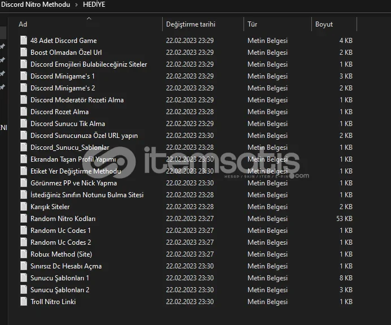Click the 8 KB size value
The width and height of the screenshot is (391, 325).
[346, 278]
